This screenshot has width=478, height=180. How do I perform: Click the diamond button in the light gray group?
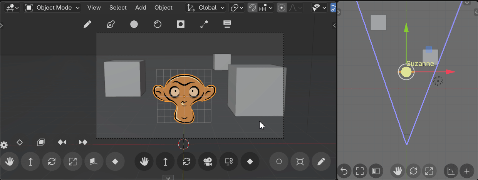pos(115,162)
